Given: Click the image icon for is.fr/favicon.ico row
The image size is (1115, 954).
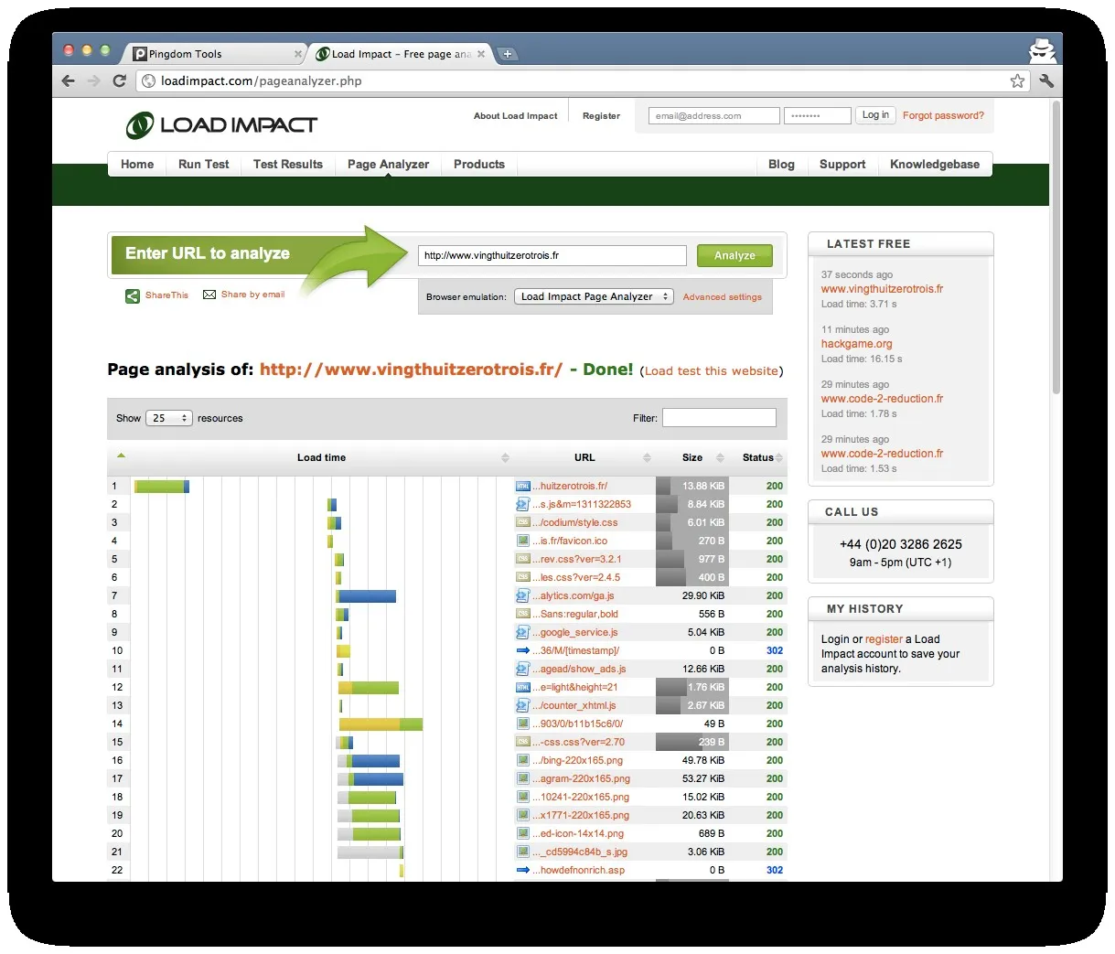Looking at the screenshot, I should click(523, 541).
